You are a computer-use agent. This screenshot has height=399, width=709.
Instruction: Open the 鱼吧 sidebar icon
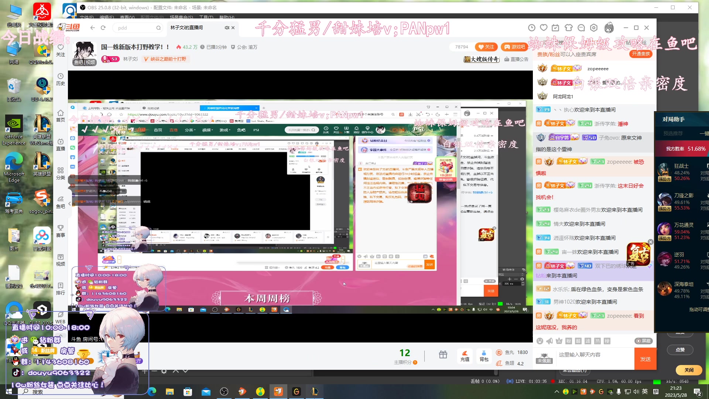(x=61, y=202)
